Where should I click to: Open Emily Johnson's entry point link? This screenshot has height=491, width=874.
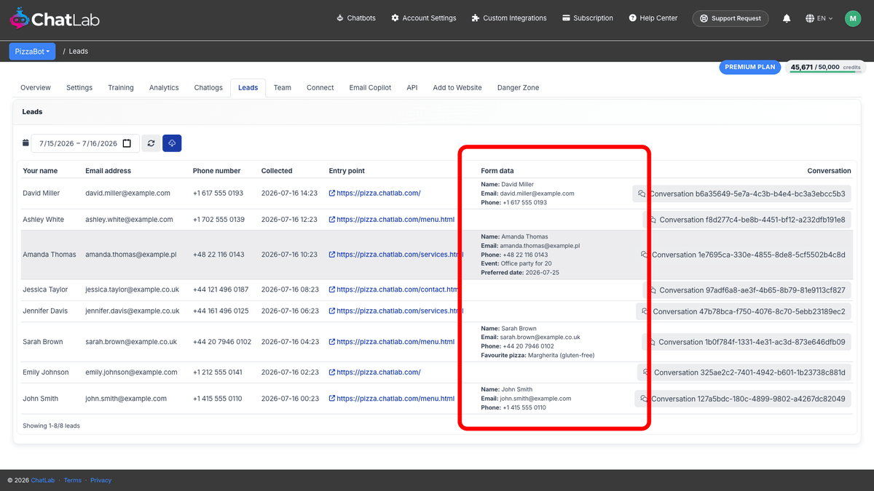click(x=375, y=372)
